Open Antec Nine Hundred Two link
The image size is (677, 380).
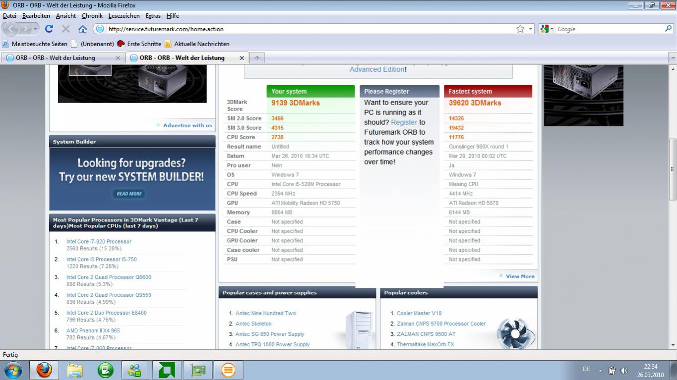(265, 314)
